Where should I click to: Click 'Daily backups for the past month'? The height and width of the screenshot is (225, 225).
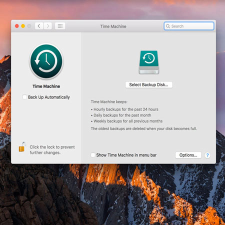pyautogui.click(x=122, y=115)
